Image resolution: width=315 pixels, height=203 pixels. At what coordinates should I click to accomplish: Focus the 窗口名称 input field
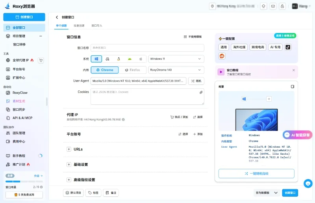(x=147, y=48)
